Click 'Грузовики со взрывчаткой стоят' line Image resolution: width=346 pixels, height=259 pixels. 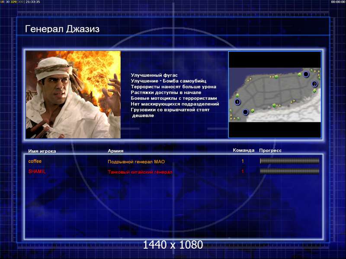coord(170,110)
